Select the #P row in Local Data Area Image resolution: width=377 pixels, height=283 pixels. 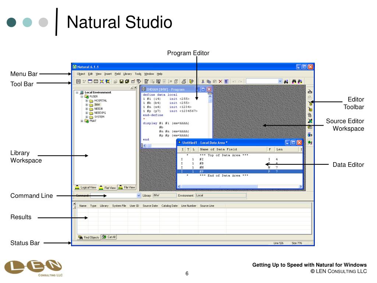coord(240,172)
